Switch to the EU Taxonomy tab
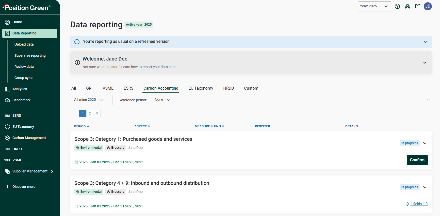 click(201, 88)
